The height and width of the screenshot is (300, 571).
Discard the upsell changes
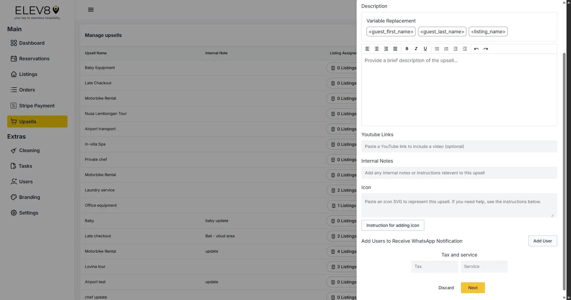click(446, 287)
